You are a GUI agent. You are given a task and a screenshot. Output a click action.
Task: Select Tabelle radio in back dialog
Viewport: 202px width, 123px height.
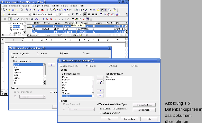pos(38,53)
